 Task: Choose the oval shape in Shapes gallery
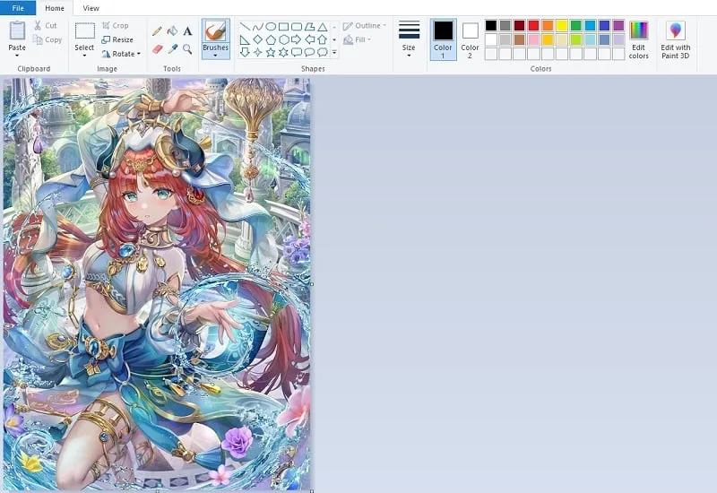pyautogui.click(x=270, y=27)
